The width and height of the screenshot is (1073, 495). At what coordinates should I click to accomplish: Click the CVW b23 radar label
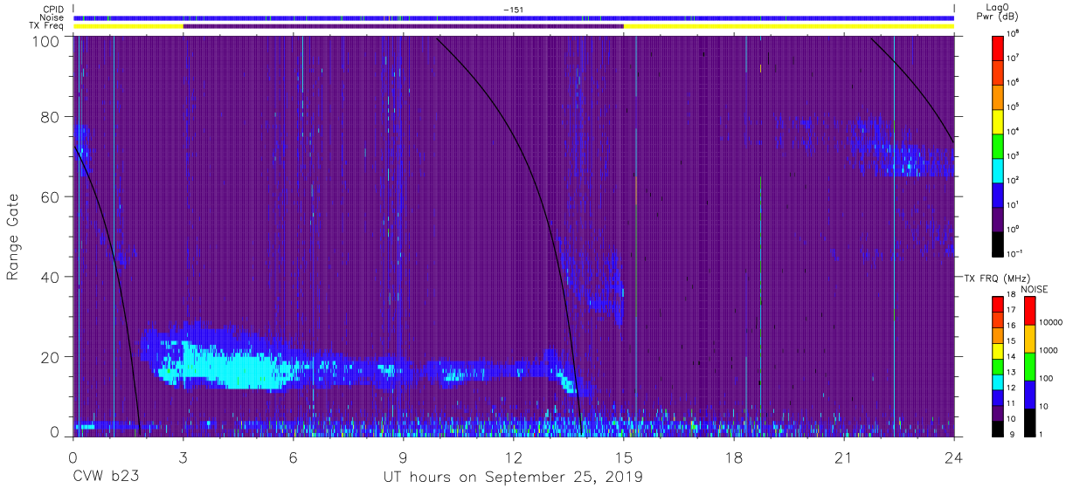[x=106, y=478]
